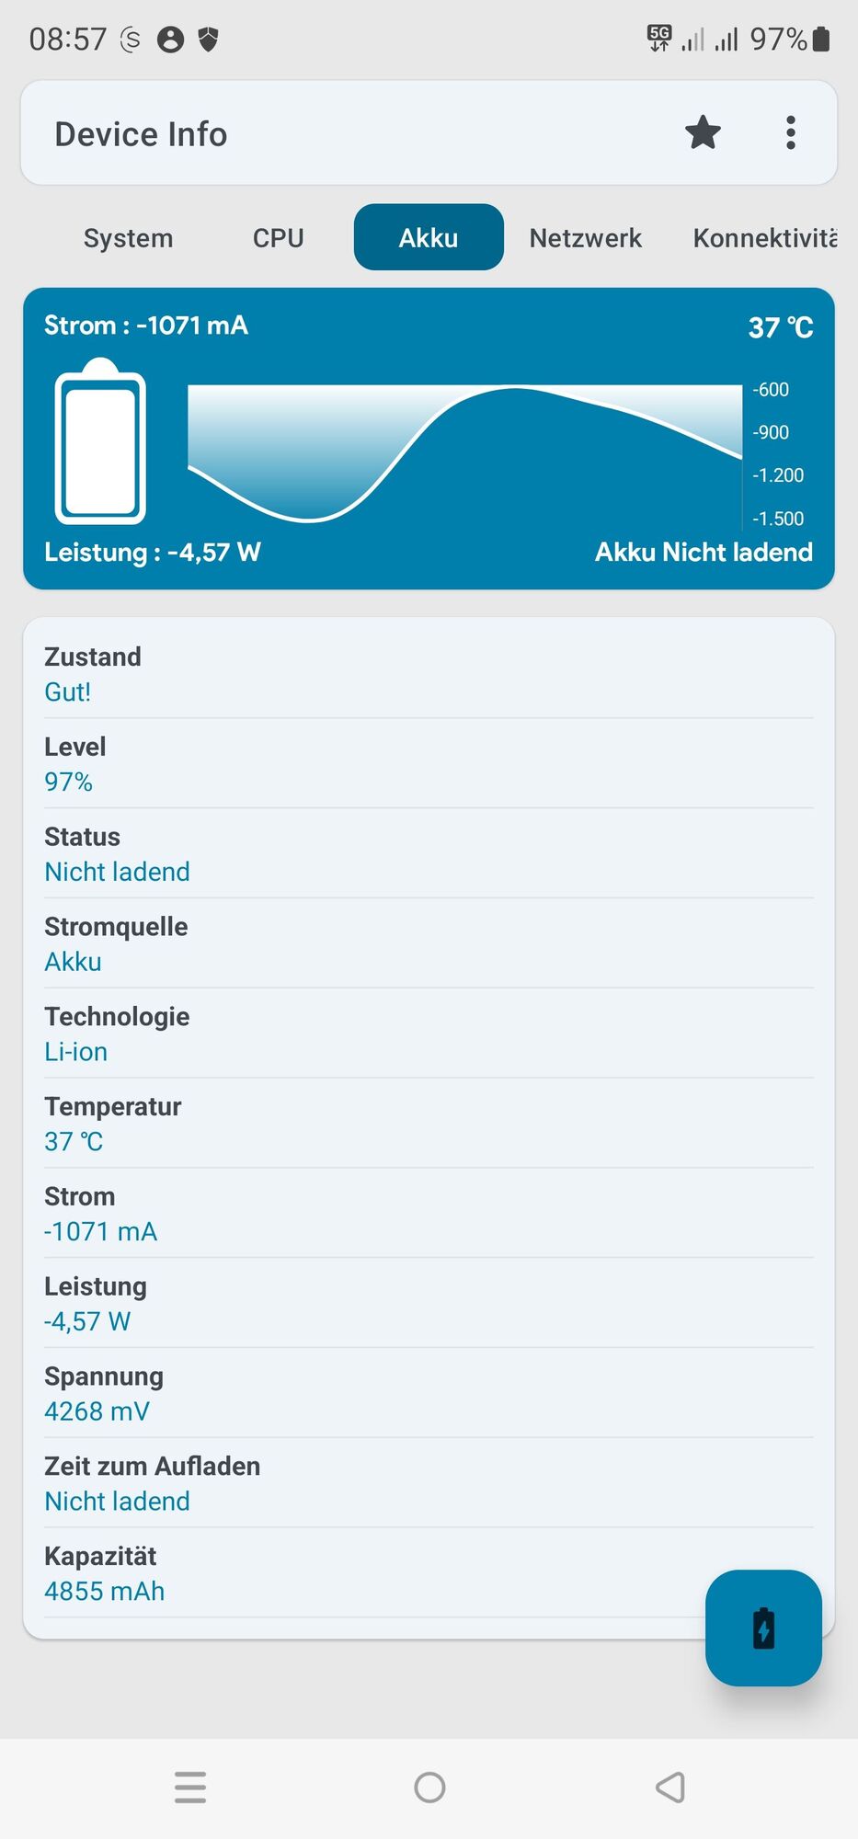Tap the Spannung 4268 mV row
This screenshot has height=1839, width=858.
[429, 1393]
